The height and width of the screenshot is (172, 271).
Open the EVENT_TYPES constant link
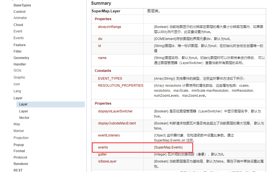tap(110, 79)
